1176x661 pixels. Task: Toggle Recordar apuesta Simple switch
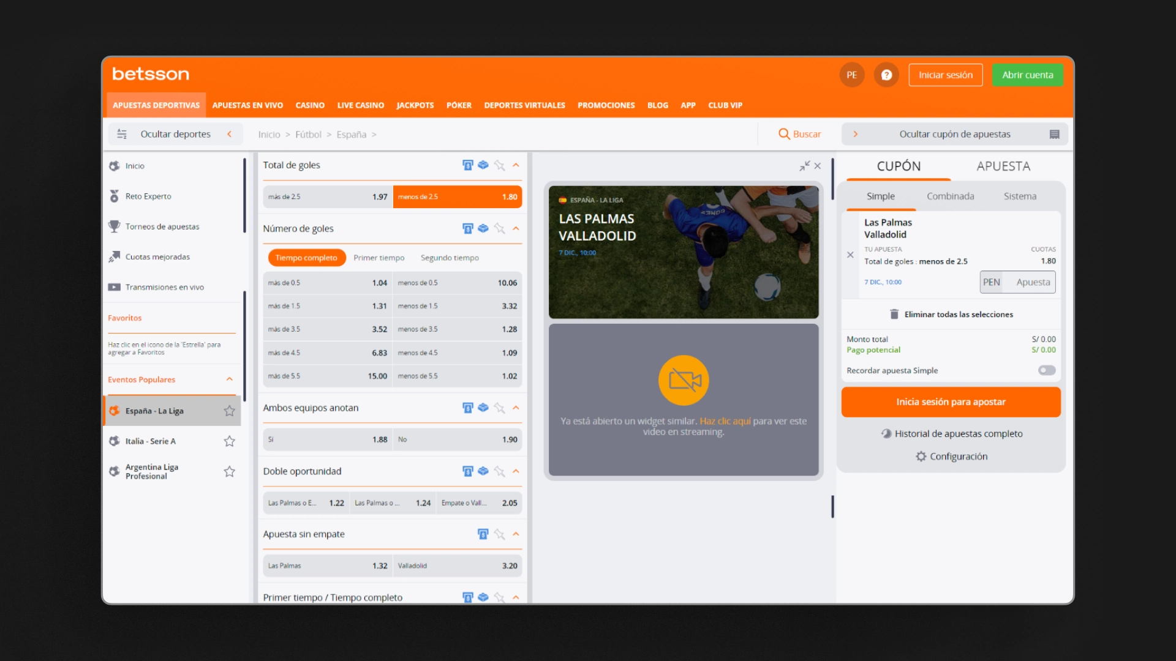click(x=1047, y=370)
